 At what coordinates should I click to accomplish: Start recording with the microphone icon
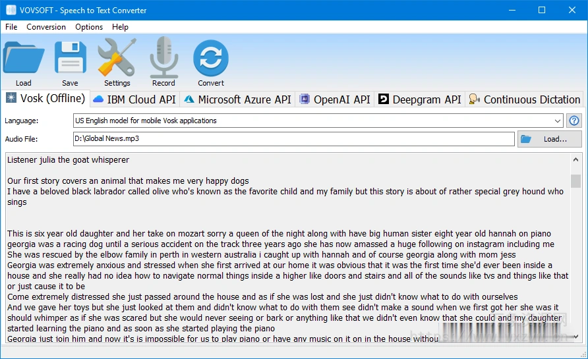[x=163, y=59]
